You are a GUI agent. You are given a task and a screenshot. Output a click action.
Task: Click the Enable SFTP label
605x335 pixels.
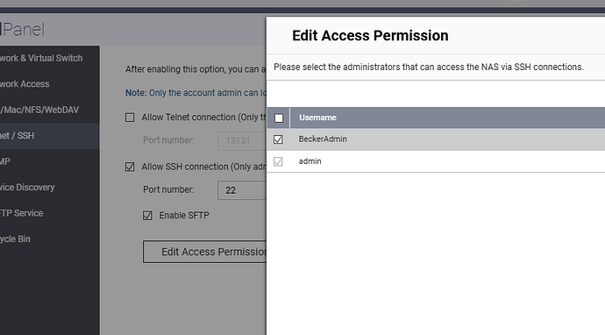pyautogui.click(x=184, y=216)
